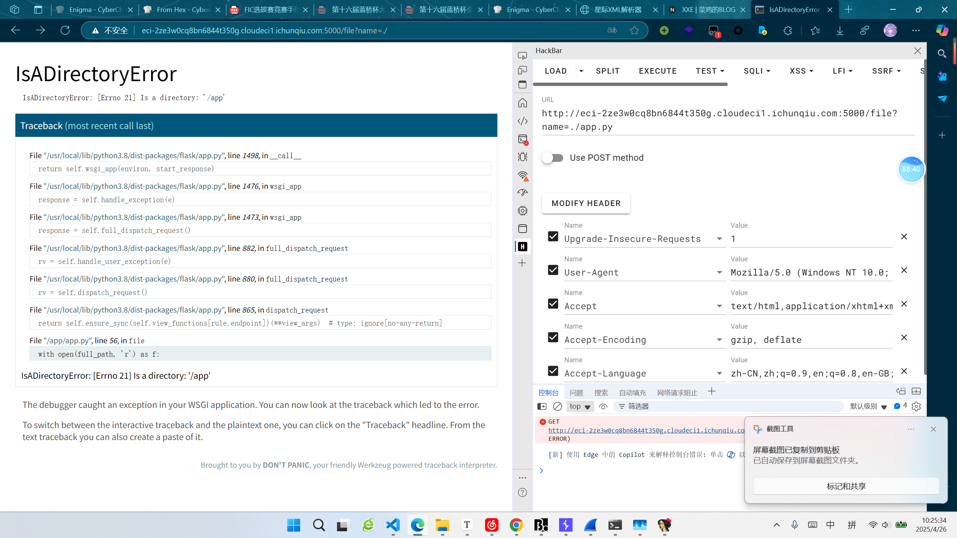Viewport: 957px width, 538px height.
Task: Expand the SQLI dropdown menu
Action: (x=757, y=71)
